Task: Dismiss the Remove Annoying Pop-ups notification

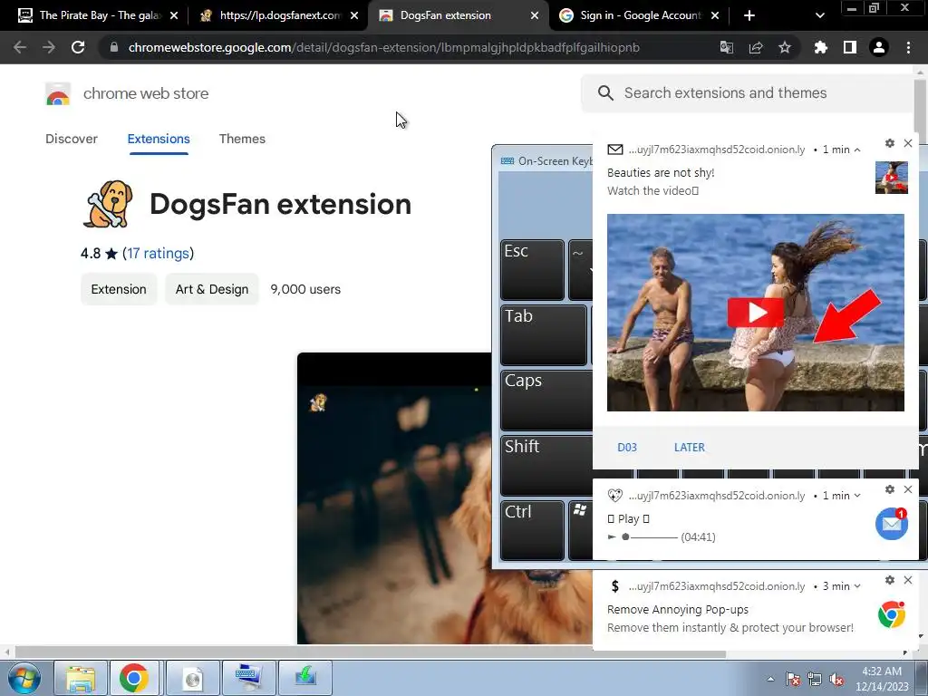Action: (x=908, y=580)
